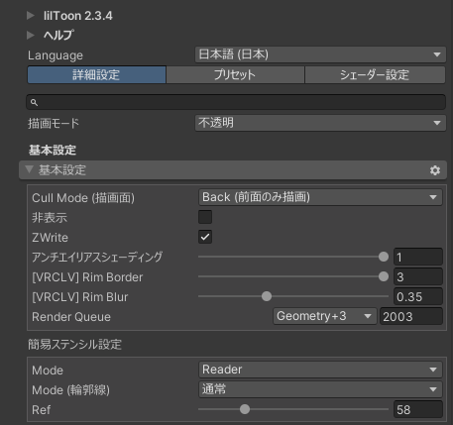The height and width of the screenshot is (425, 453).
Task: Switch to the プリセット tab
Action: (x=235, y=74)
